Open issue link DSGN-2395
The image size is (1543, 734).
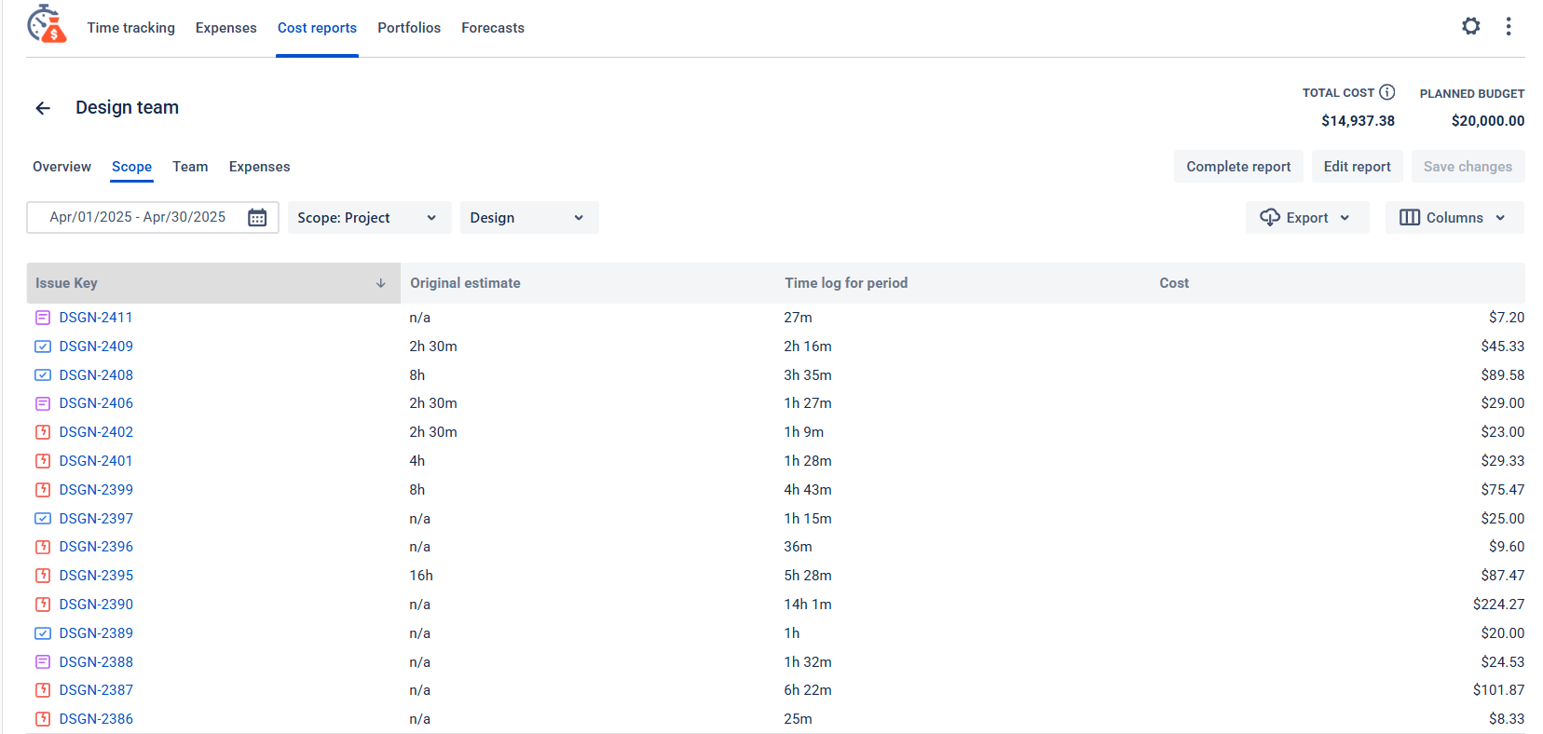[x=96, y=576]
